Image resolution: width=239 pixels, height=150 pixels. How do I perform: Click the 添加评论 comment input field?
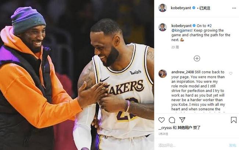point(192,145)
